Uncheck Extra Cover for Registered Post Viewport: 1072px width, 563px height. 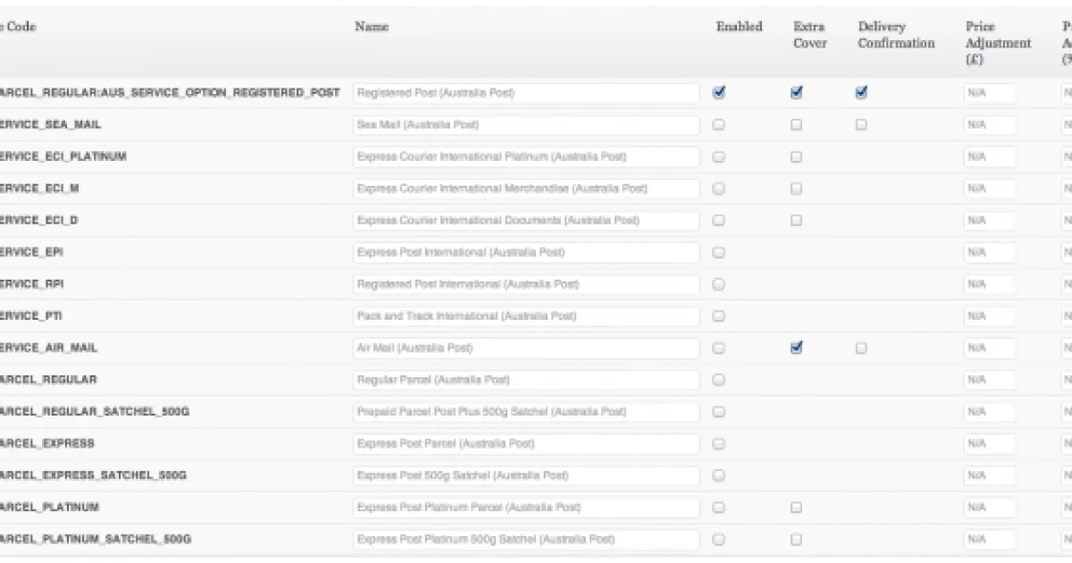pos(797,93)
